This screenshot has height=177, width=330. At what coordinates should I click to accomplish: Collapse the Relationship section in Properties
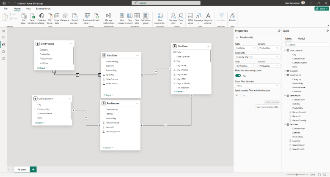click(237, 38)
